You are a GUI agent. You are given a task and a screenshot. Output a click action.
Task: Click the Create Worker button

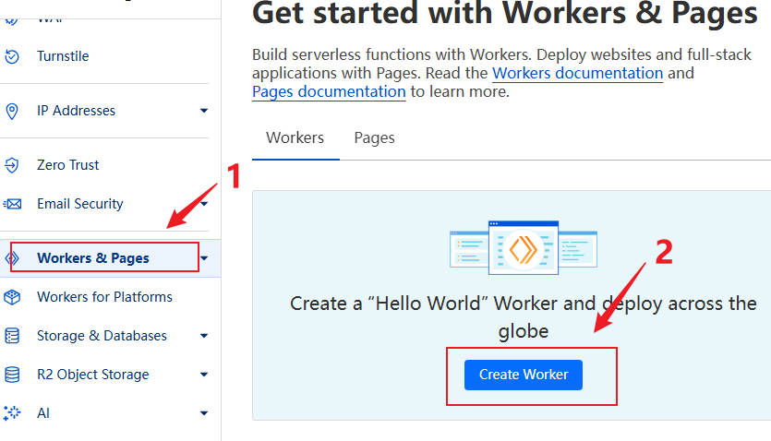[524, 375]
